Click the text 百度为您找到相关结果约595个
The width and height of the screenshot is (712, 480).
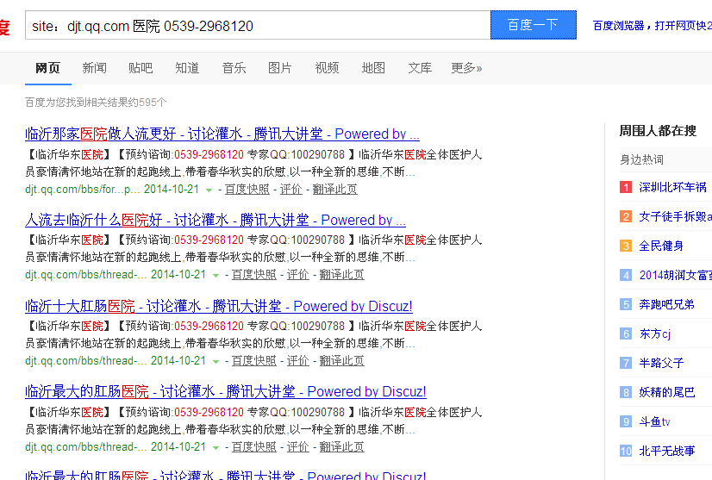click(x=96, y=103)
